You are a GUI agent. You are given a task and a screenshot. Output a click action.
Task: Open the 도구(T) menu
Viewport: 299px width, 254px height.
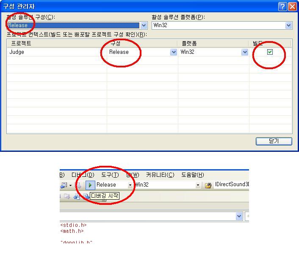pos(110,175)
